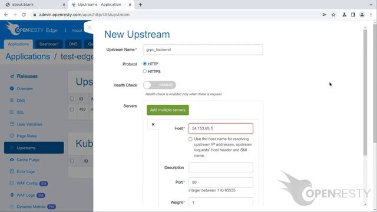This screenshot has height=212, width=377.
Task: Toggle the Health Check switch
Action: (x=160, y=85)
